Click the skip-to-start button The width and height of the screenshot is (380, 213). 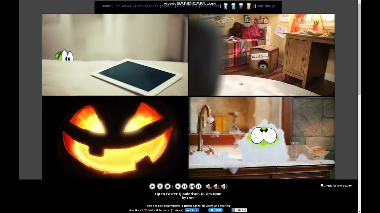[x=192, y=186]
